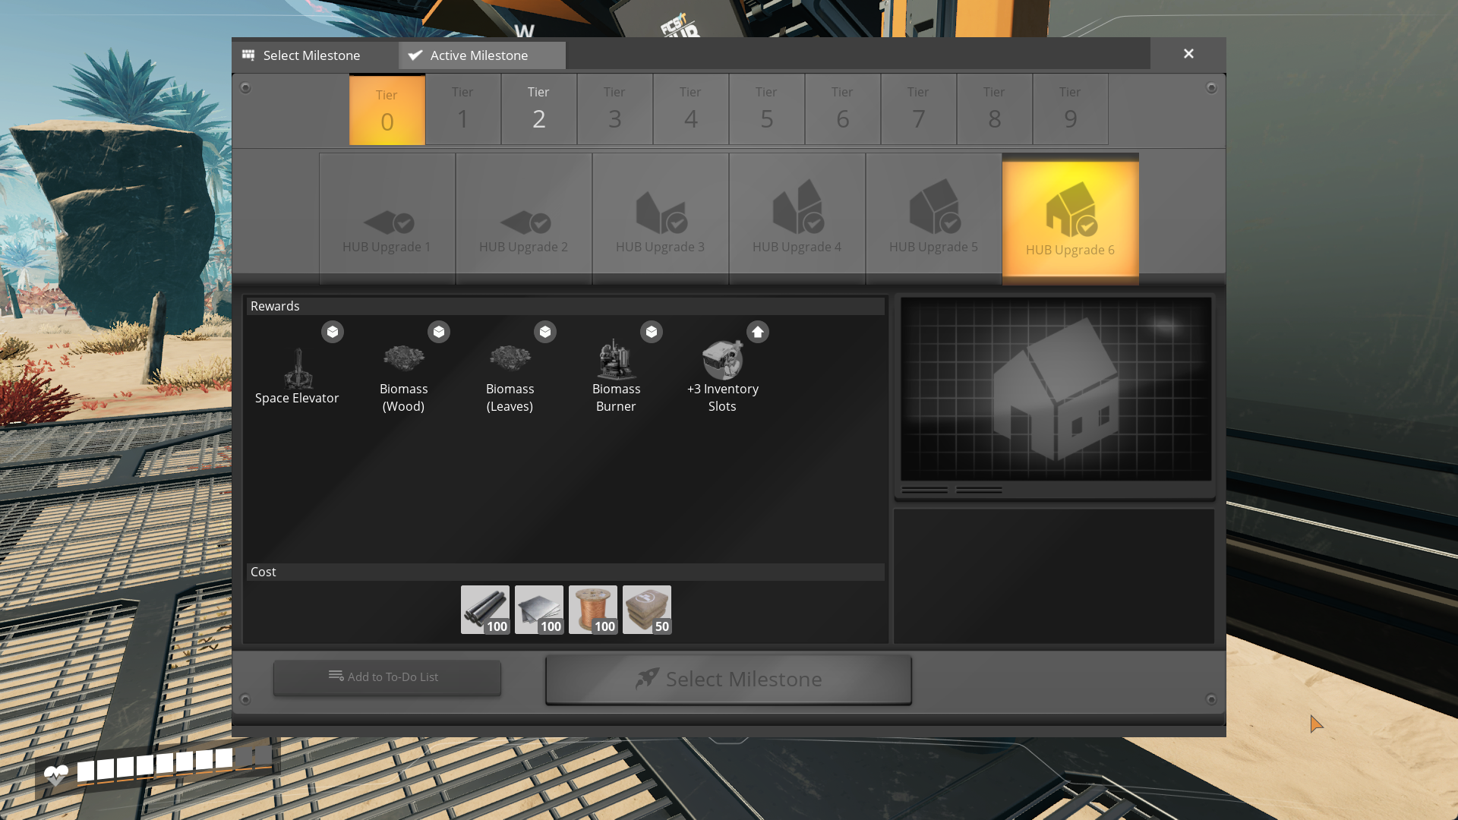This screenshot has height=820, width=1458.
Task: Click the Concrete cost item showing 50
Action: 647,610
